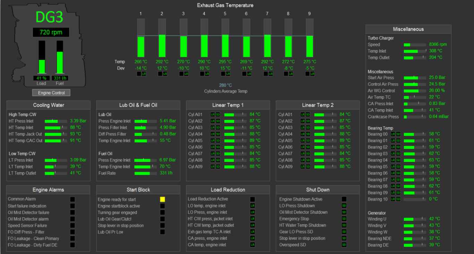Select LR badge for Cyl A01 in Linear Temp 1
Image resolution: width=474 pixels, height=254 pixels.
tap(213, 114)
